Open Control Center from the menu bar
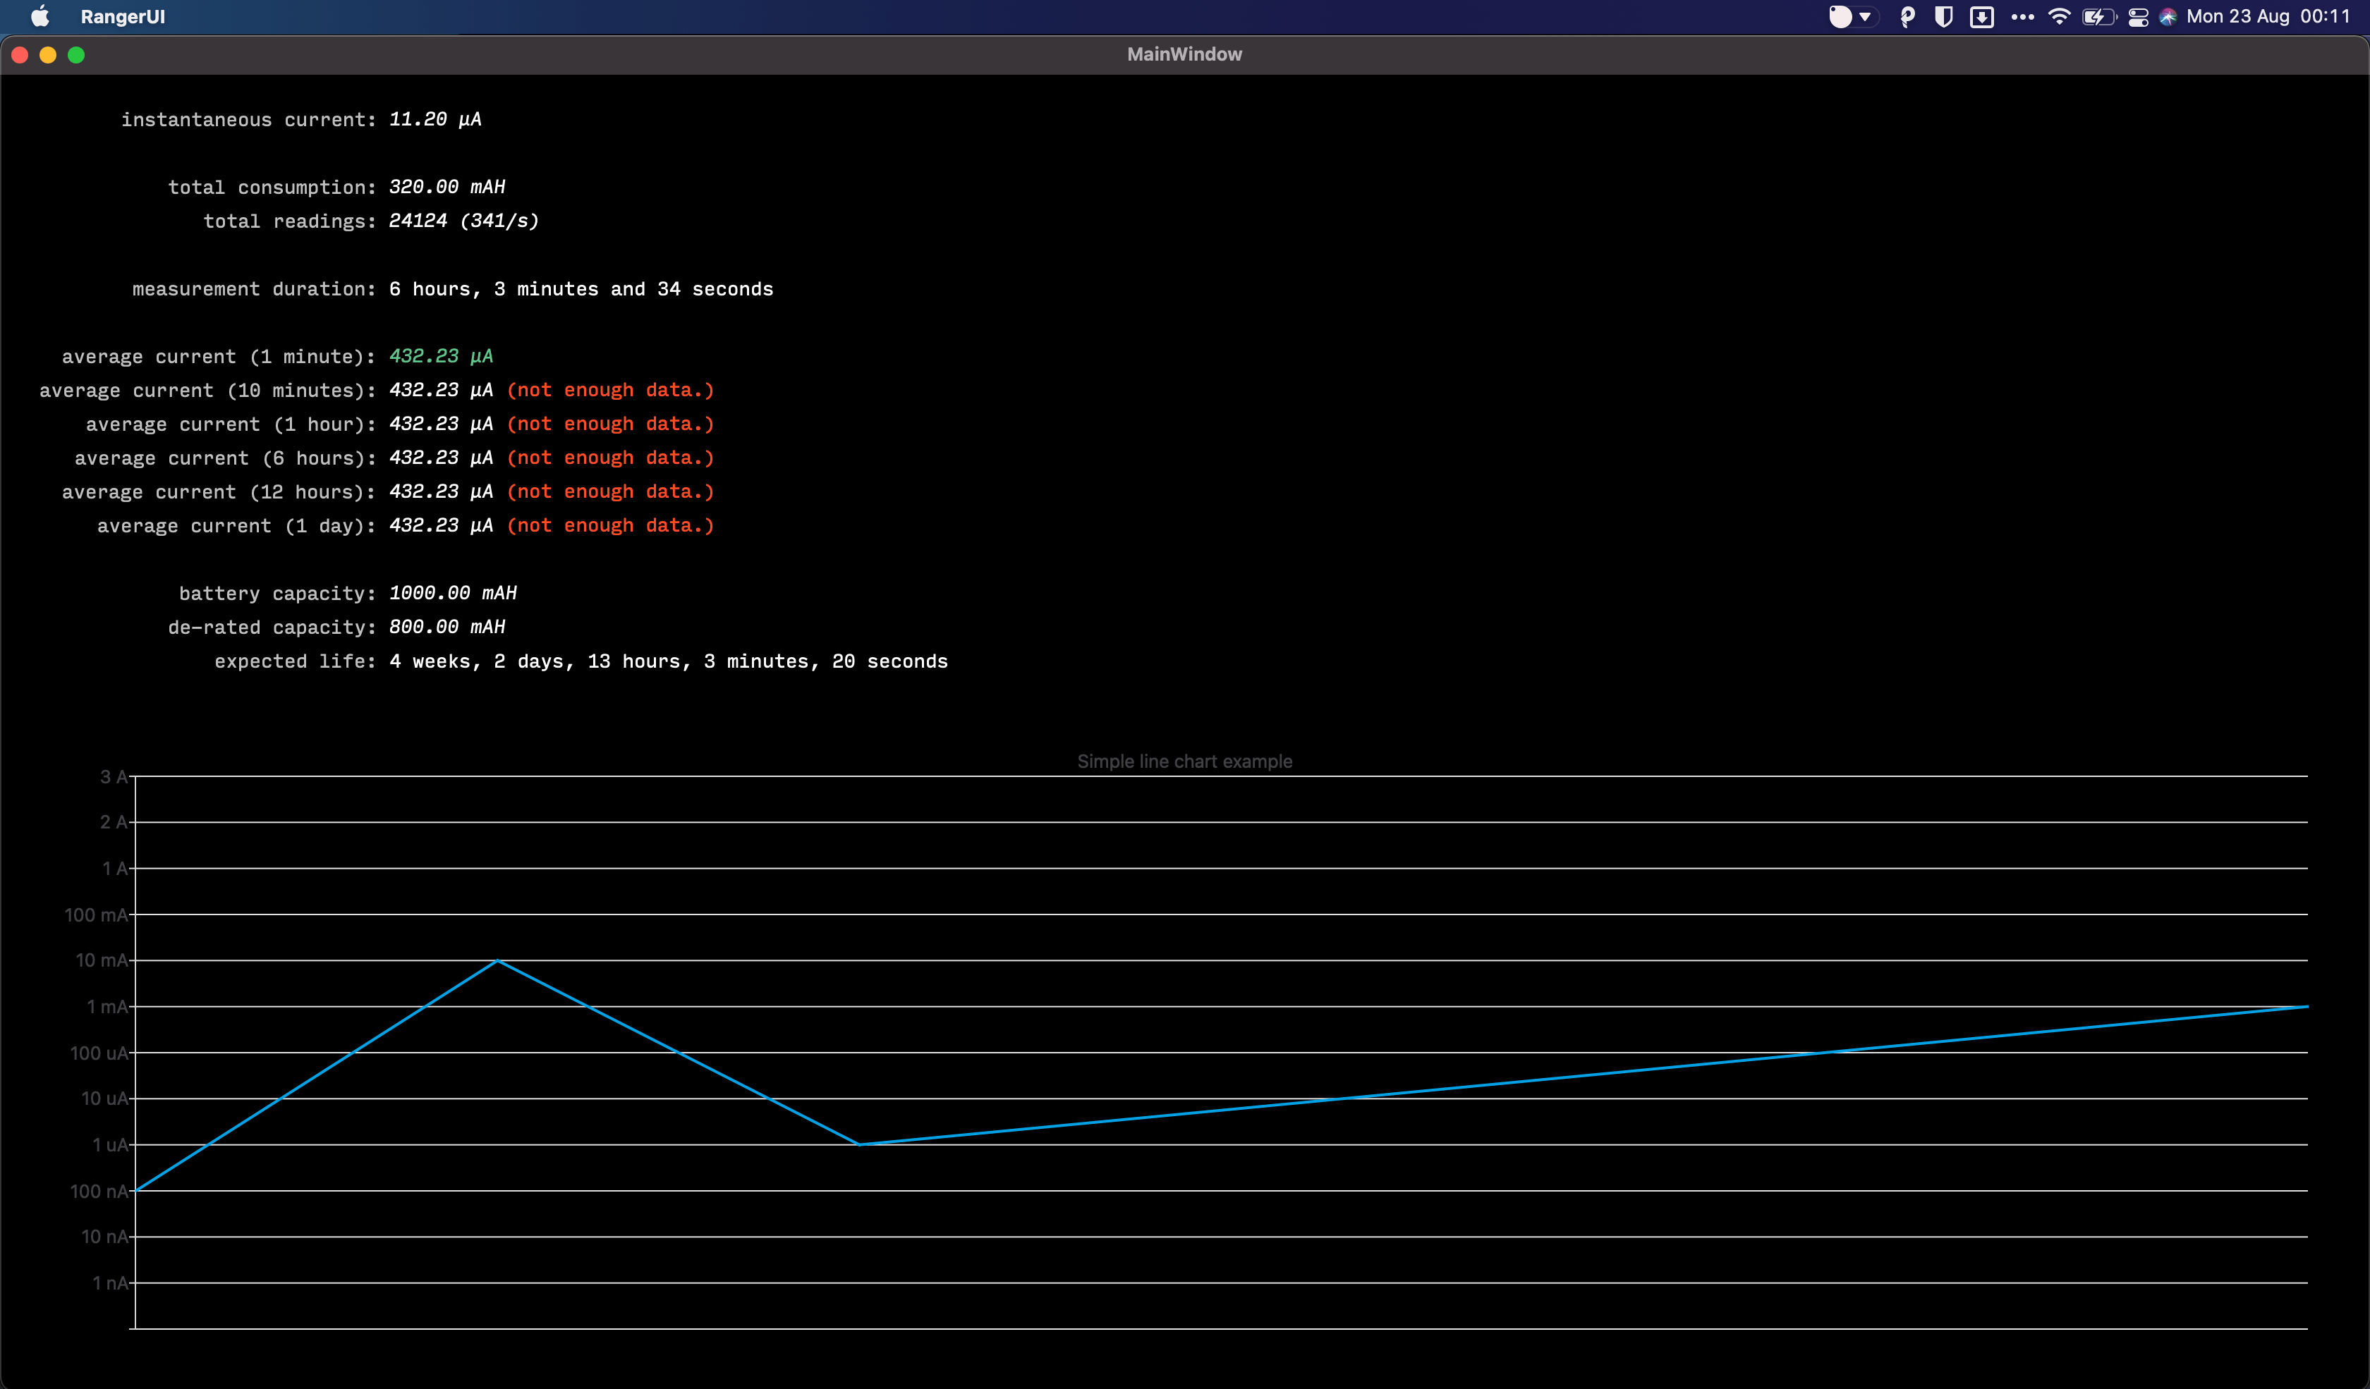Image resolution: width=2370 pixels, height=1389 pixels. pos(2138,16)
